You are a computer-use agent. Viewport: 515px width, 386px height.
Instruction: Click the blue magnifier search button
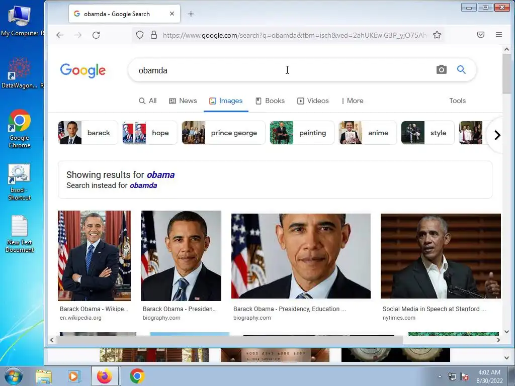click(461, 69)
